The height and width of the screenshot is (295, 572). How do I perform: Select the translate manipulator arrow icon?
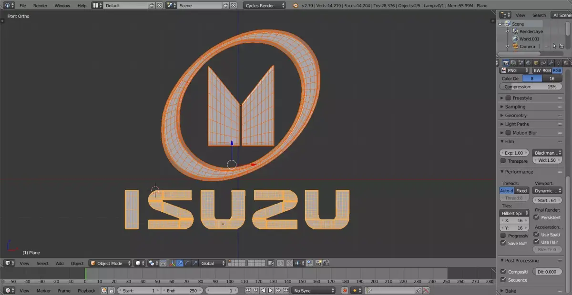[x=180, y=263]
